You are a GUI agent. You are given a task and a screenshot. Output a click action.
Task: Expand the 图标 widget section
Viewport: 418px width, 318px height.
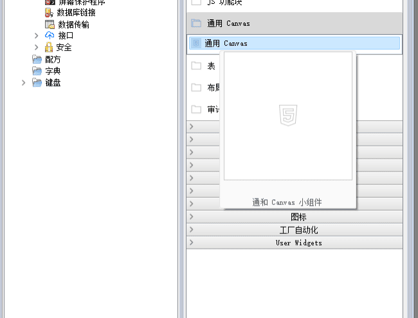[298, 217]
